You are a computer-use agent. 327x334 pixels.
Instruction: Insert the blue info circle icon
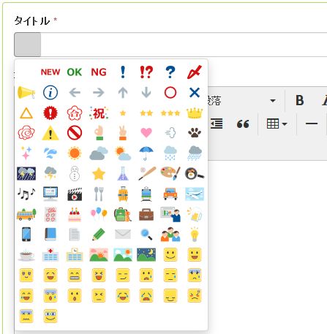tap(50, 93)
